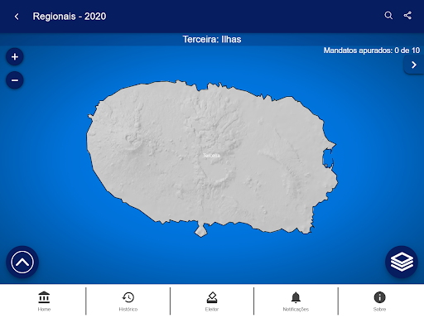Open the bottom drawer with up-arrow button
The width and height of the screenshot is (424, 318).
coord(22,262)
